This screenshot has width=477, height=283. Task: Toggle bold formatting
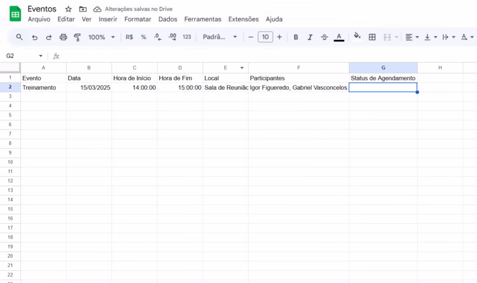coord(296,37)
